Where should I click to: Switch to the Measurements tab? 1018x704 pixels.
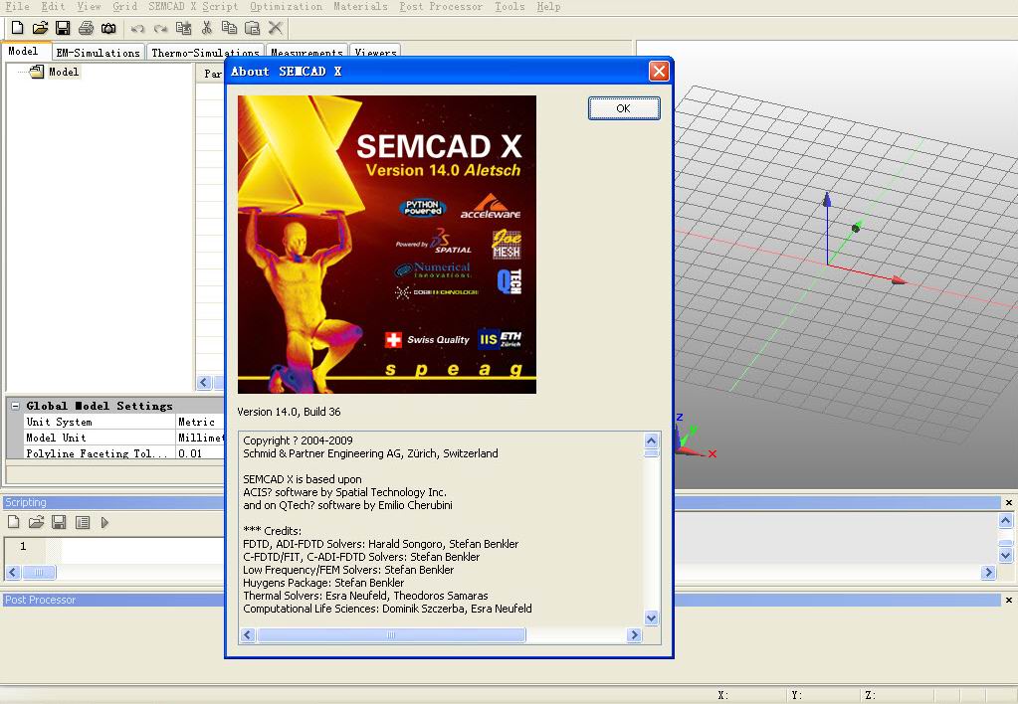coord(306,53)
